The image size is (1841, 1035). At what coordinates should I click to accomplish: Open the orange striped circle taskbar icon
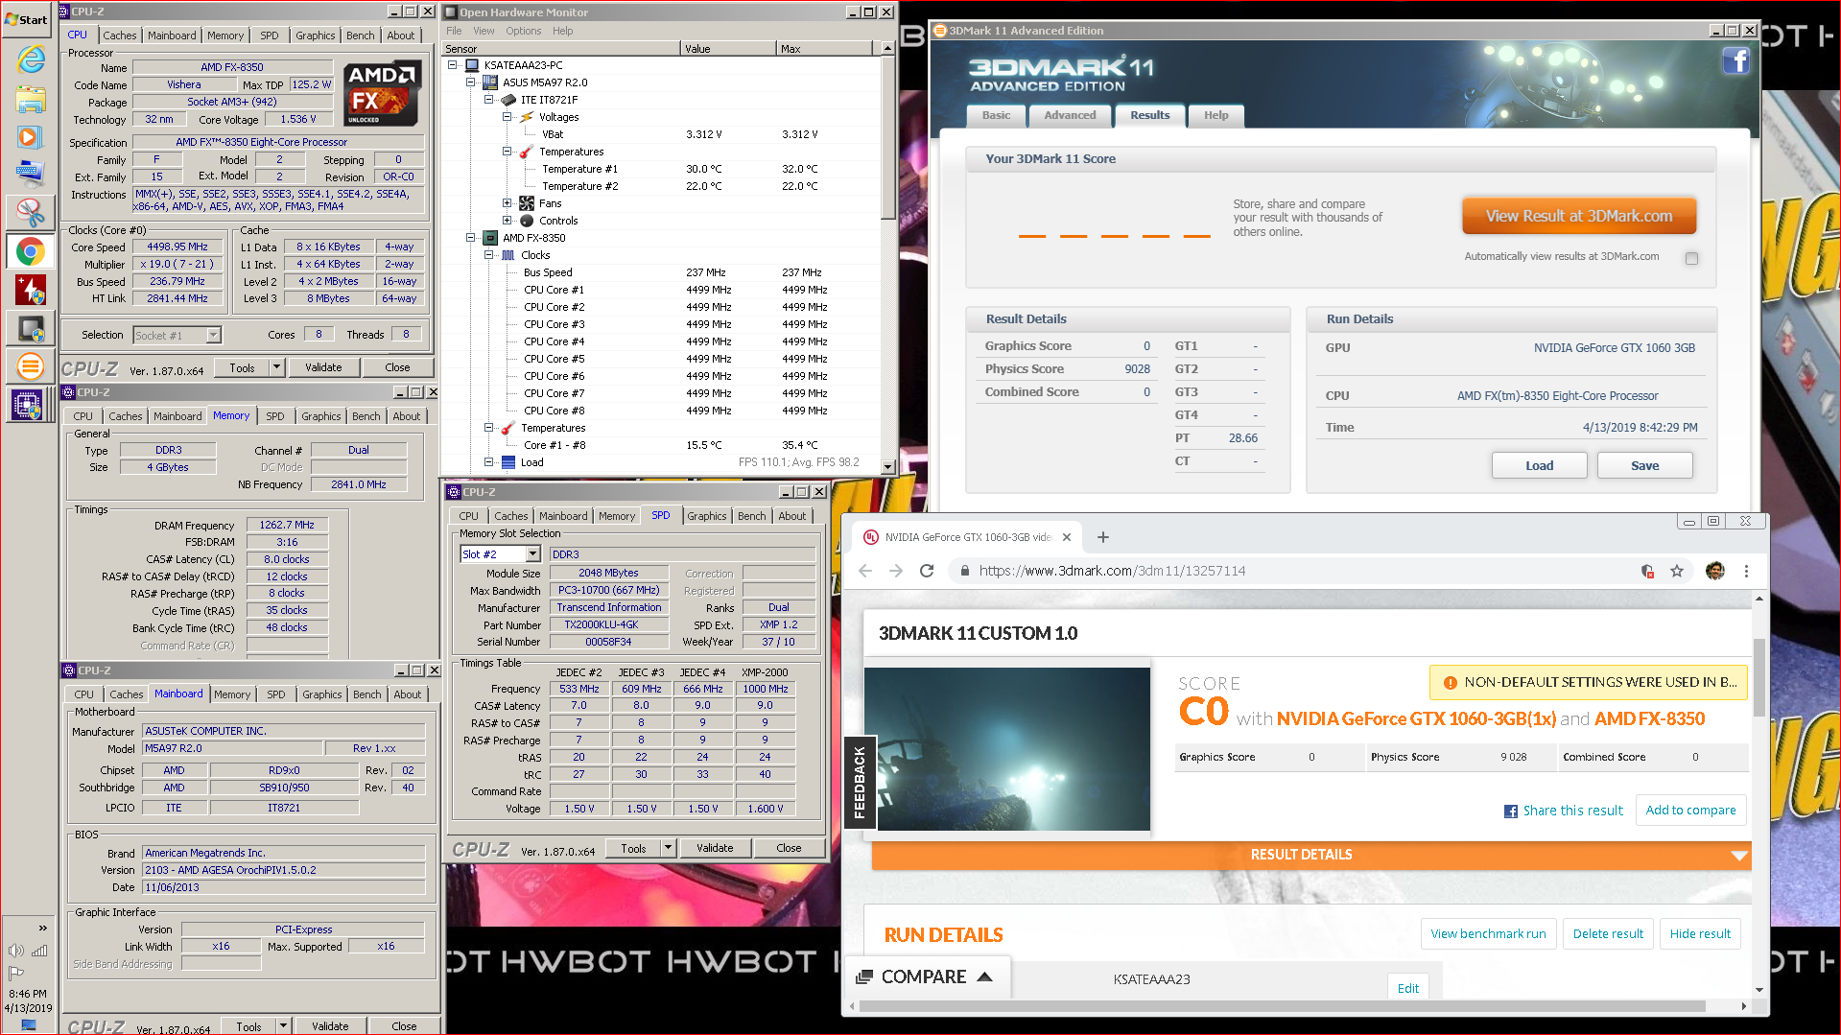pos(30,365)
